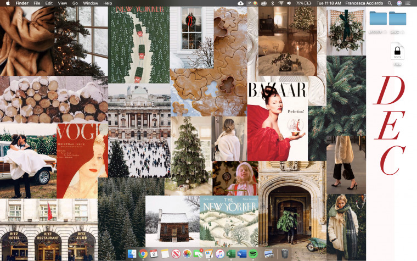Open Calendar from the Dock
Screen dimensions: 417x261
point(154,254)
